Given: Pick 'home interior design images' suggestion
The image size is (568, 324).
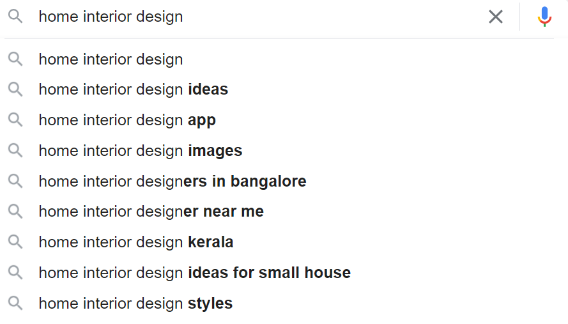Looking at the screenshot, I should coord(140,151).
